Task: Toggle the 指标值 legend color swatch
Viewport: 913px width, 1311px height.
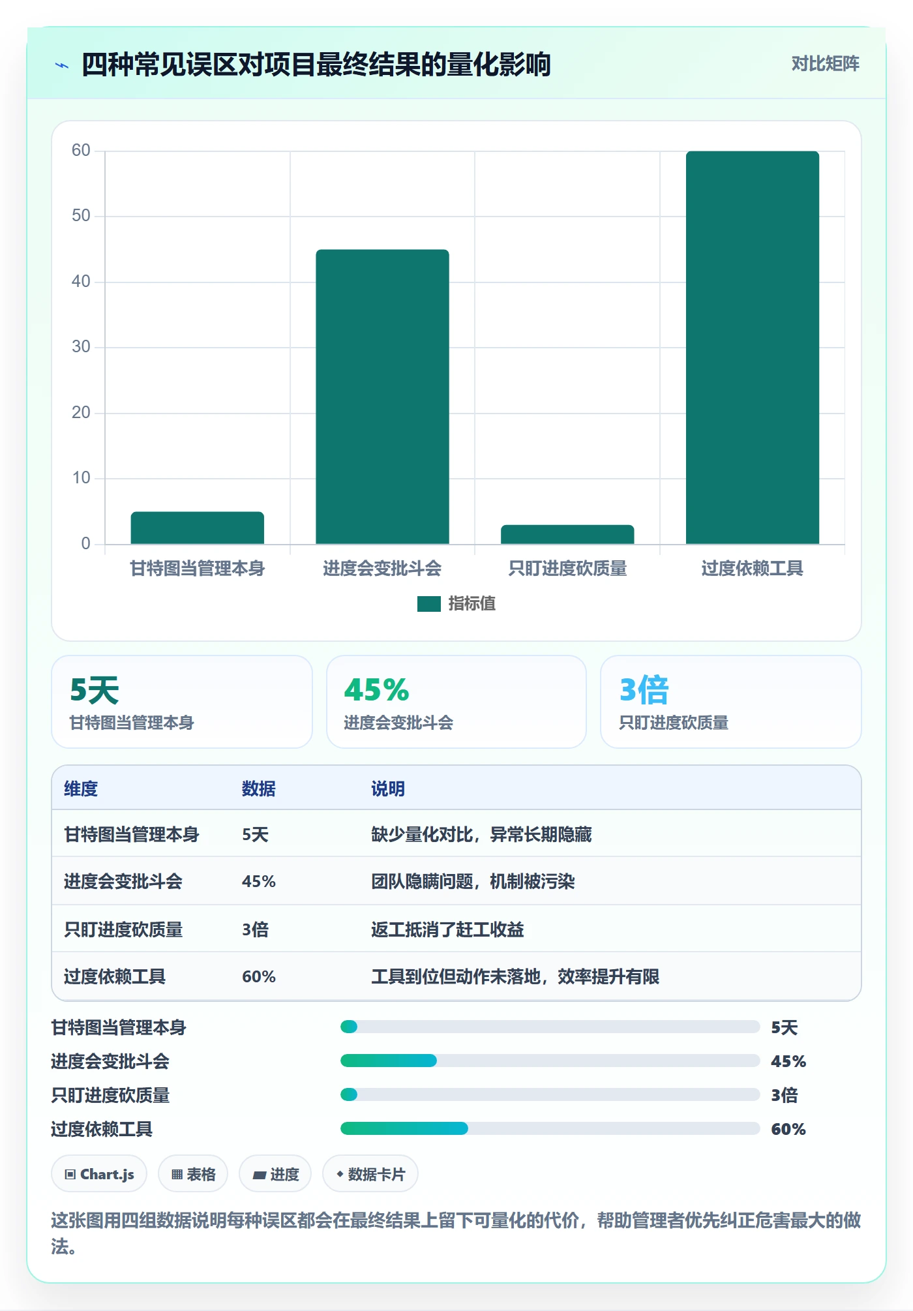Action: (x=428, y=604)
